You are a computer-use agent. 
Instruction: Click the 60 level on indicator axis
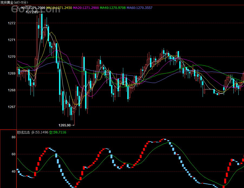[14, 154]
